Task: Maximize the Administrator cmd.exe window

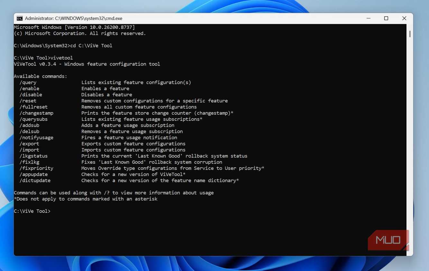Action: [x=386, y=18]
